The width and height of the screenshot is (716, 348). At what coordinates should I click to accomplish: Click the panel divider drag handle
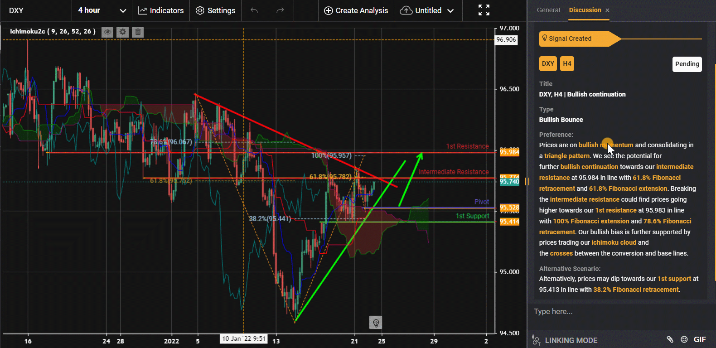coord(527,181)
